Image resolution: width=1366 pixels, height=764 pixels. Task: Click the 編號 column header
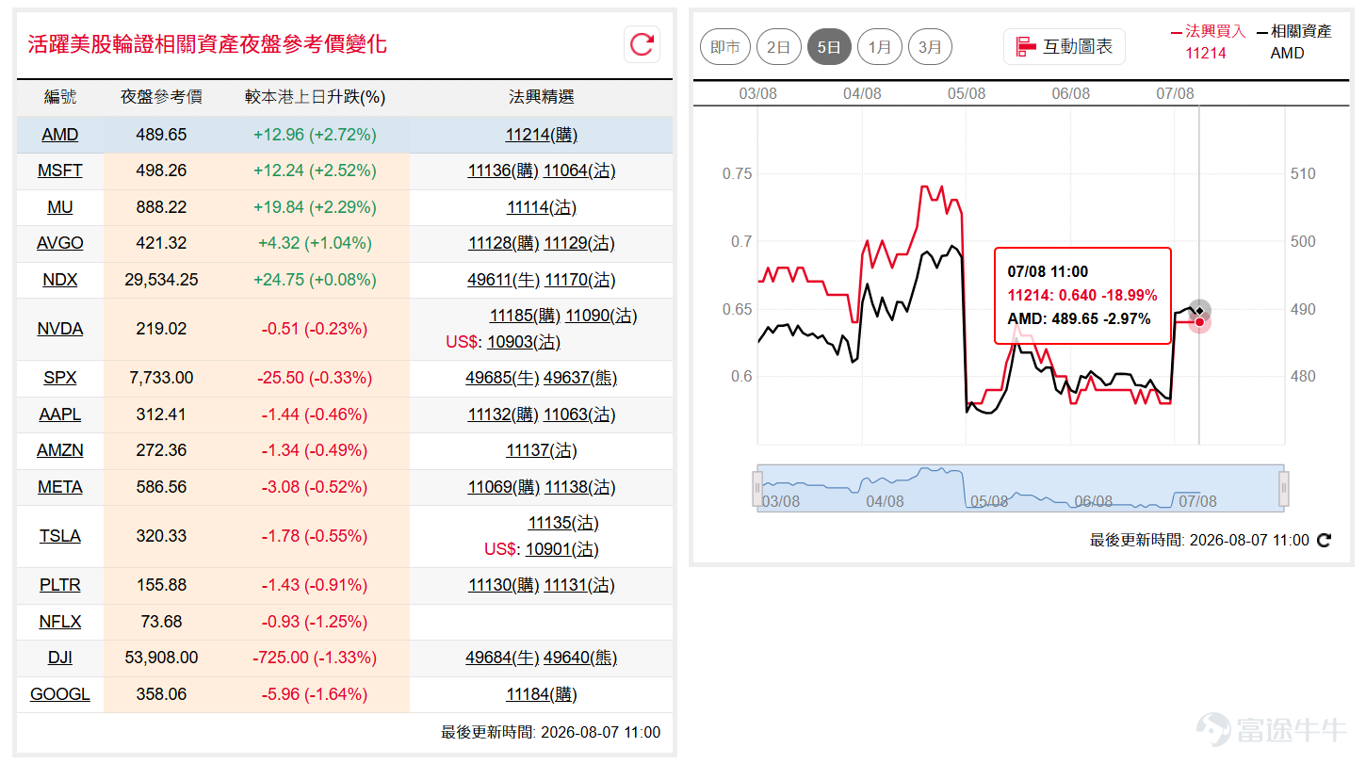click(x=60, y=97)
